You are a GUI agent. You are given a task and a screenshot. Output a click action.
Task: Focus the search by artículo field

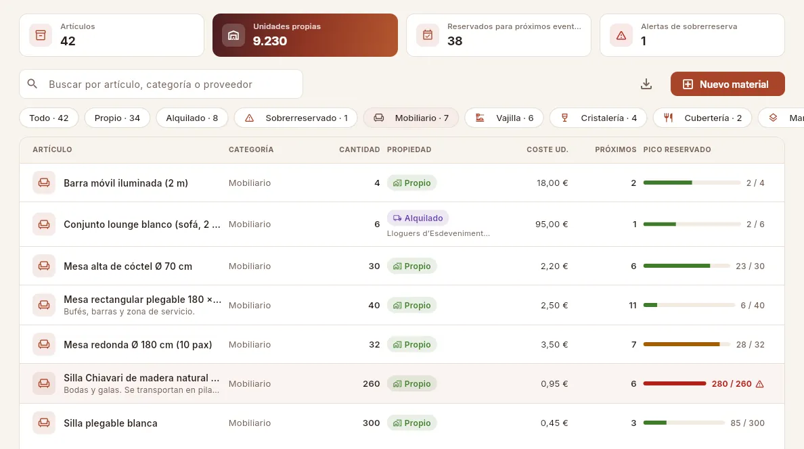161,84
